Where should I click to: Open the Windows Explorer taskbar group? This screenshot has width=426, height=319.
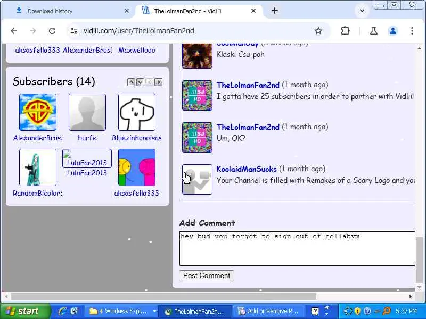[121, 311]
